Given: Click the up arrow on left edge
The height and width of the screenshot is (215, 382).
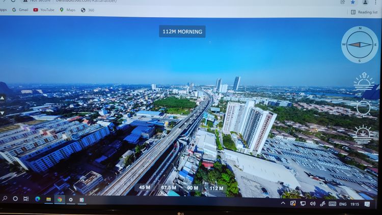Looking at the screenshot, I should (2, 98).
